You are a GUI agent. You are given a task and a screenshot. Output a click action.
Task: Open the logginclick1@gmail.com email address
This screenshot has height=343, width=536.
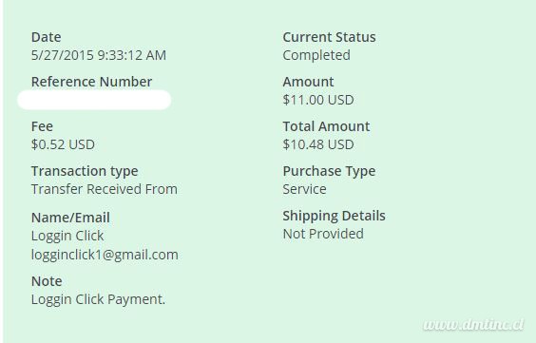[105, 255]
